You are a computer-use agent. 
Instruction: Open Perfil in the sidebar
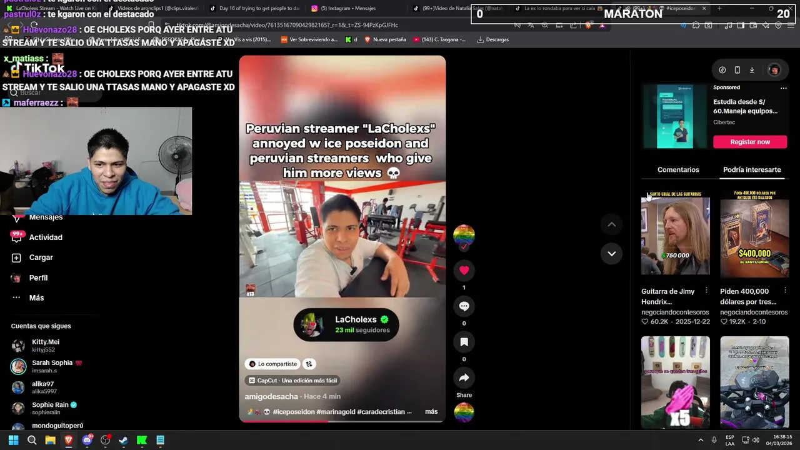[38, 277]
